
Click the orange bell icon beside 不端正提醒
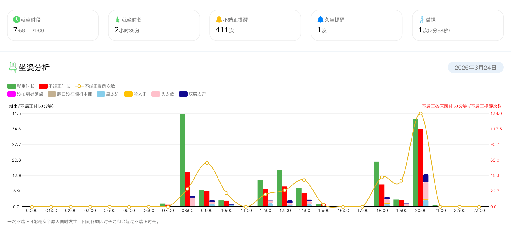pyautogui.click(x=219, y=20)
